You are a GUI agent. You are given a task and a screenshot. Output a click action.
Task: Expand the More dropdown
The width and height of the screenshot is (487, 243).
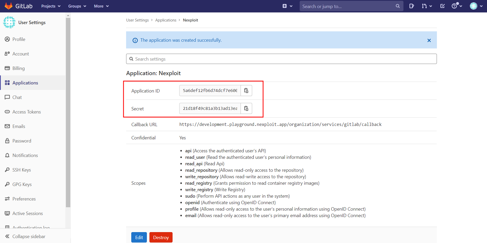[x=101, y=6]
